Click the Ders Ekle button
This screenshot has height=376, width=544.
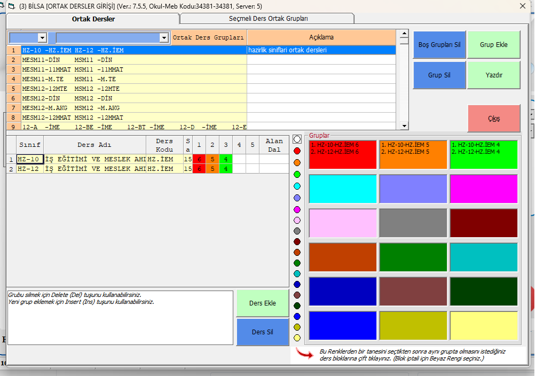click(262, 303)
